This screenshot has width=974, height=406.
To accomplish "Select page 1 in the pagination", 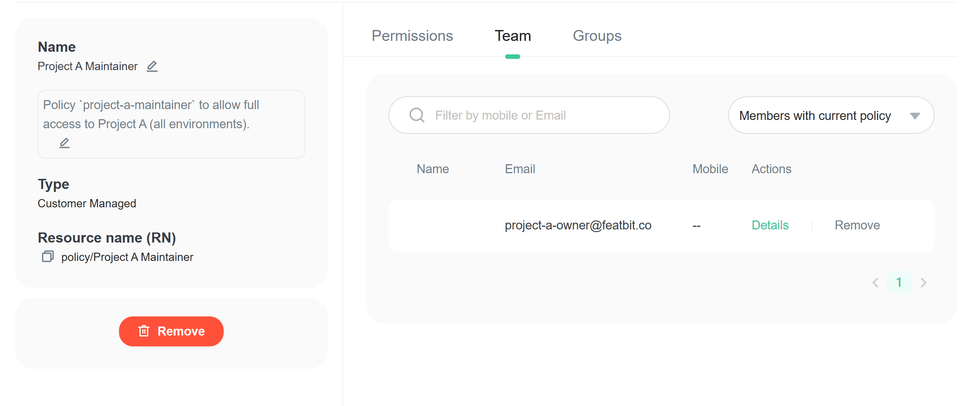I will (899, 283).
